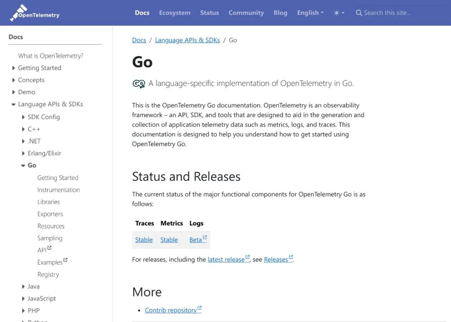Click the external icon next to Examples
This screenshot has height=322, width=451.
pyautogui.click(x=65, y=260)
